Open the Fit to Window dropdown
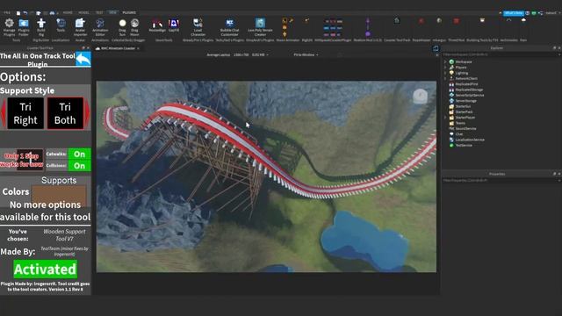The image size is (562, 316). tap(306, 54)
